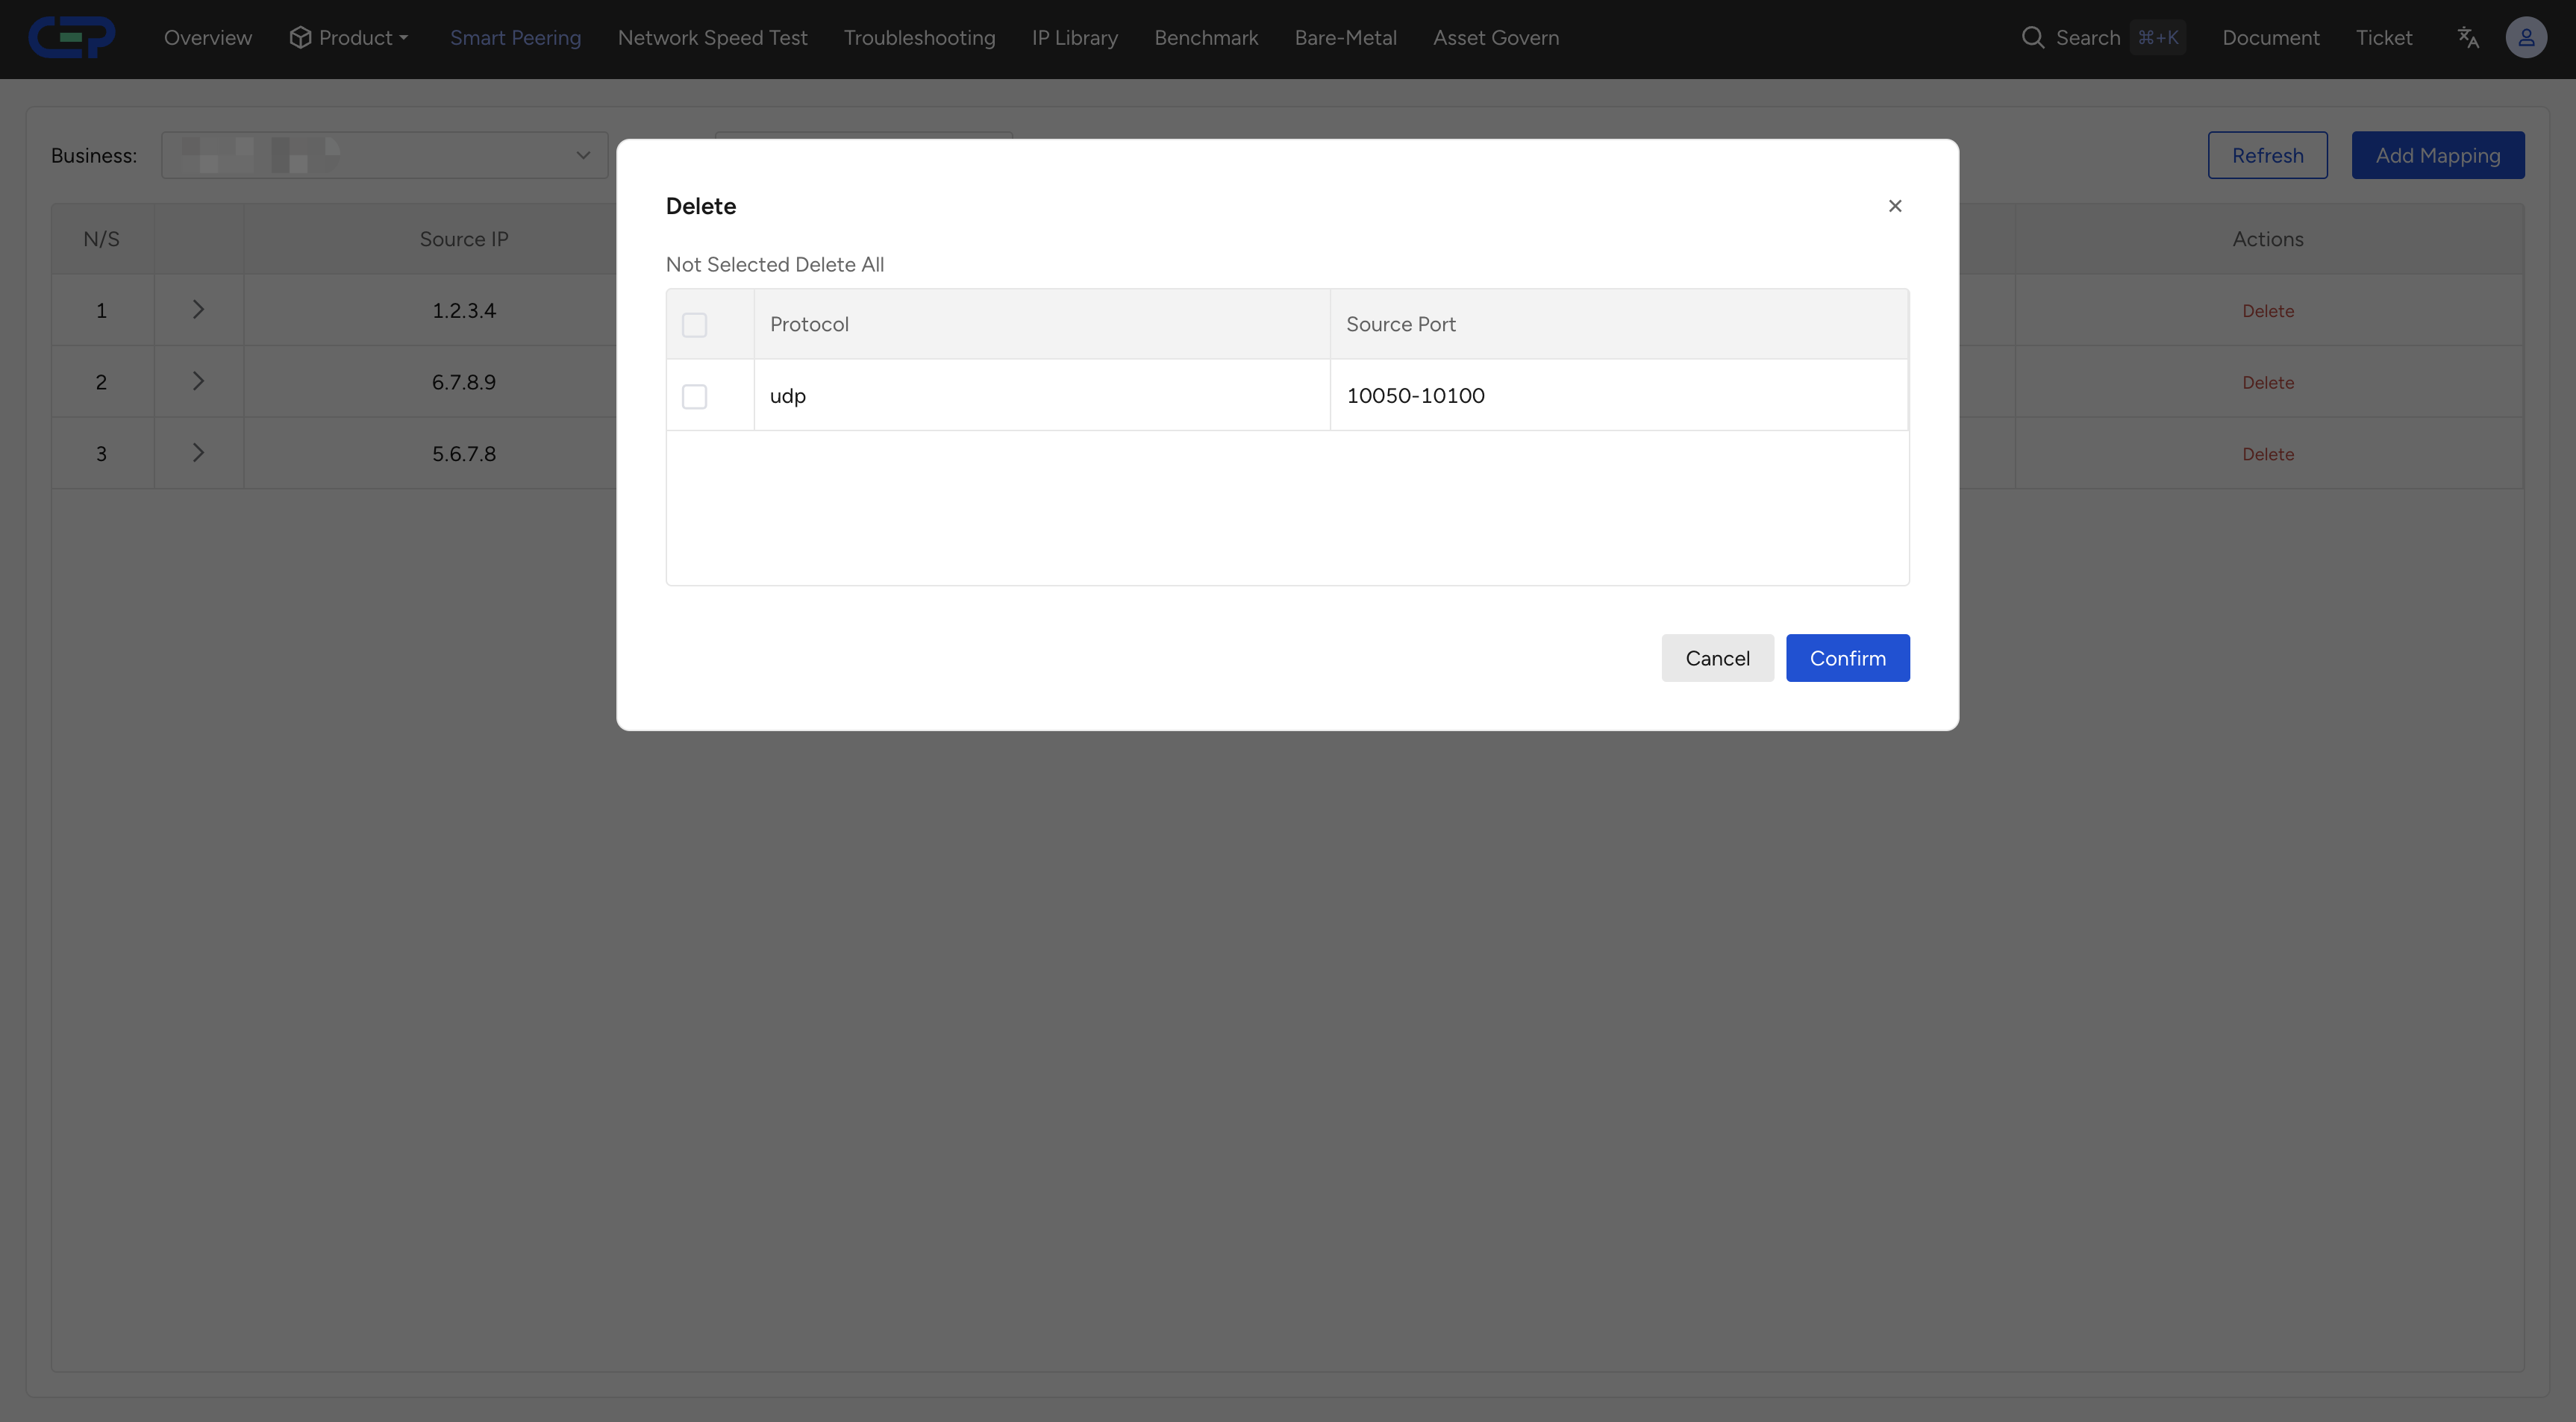Go to Overview tab

pos(208,38)
